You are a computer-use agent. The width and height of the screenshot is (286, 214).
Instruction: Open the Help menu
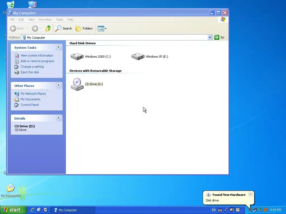(70, 20)
